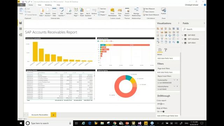Expand the SAP-Industries table
Screen dimensions: 224x126
point(183,39)
